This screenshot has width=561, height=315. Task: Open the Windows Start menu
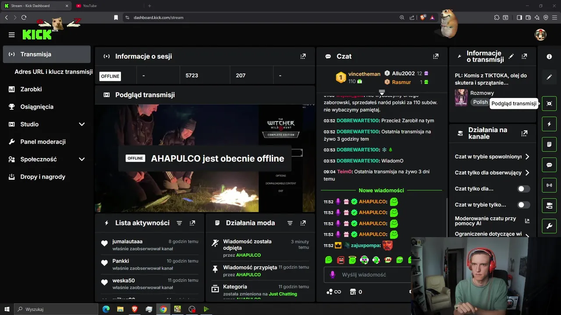tap(7, 309)
